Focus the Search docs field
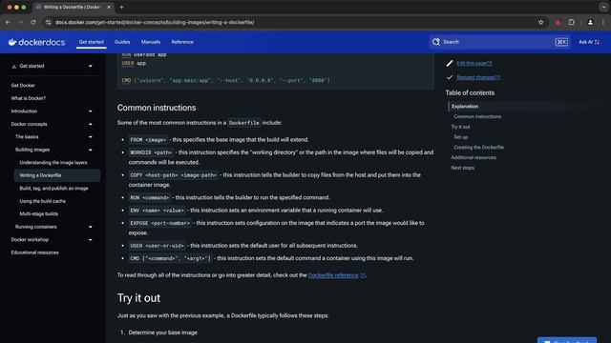The image size is (611, 343). coord(499,42)
